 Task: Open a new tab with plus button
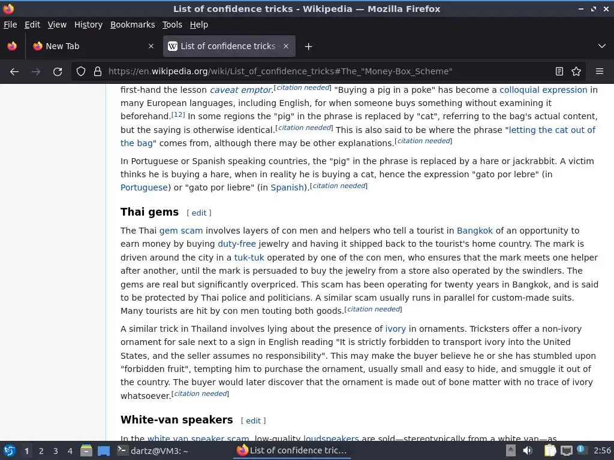point(309,47)
